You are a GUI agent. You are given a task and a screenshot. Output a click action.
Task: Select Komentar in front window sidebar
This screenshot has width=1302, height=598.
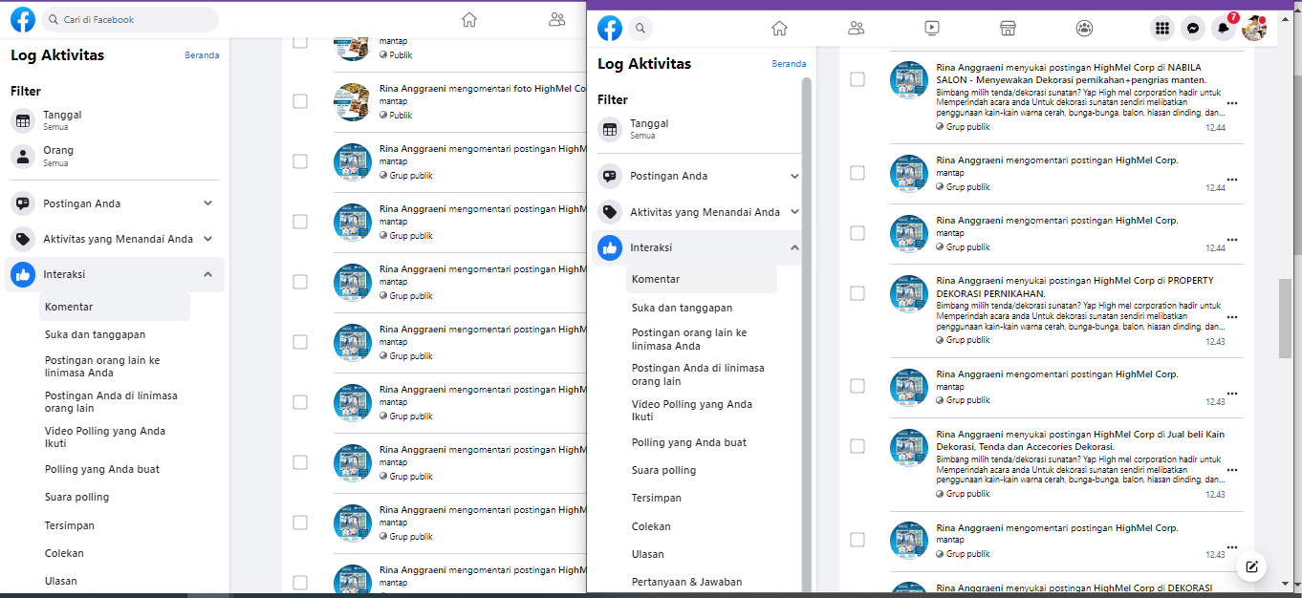pos(702,279)
